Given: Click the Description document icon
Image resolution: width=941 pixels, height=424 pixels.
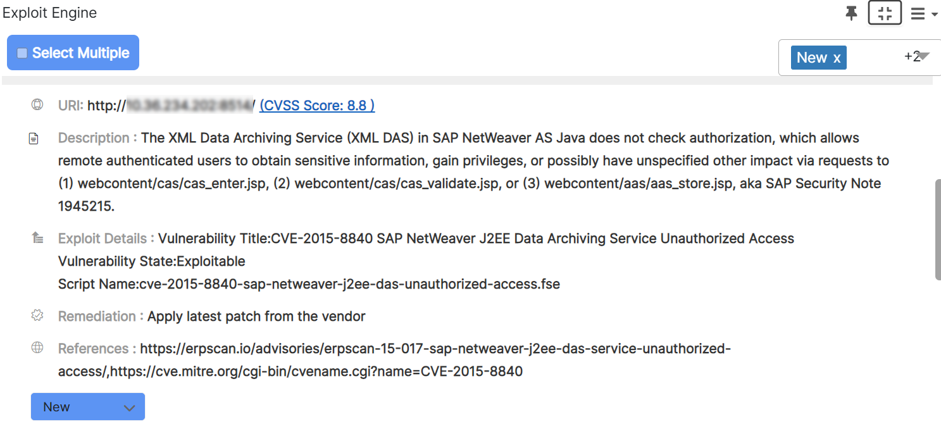Looking at the screenshot, I should 34,139.
